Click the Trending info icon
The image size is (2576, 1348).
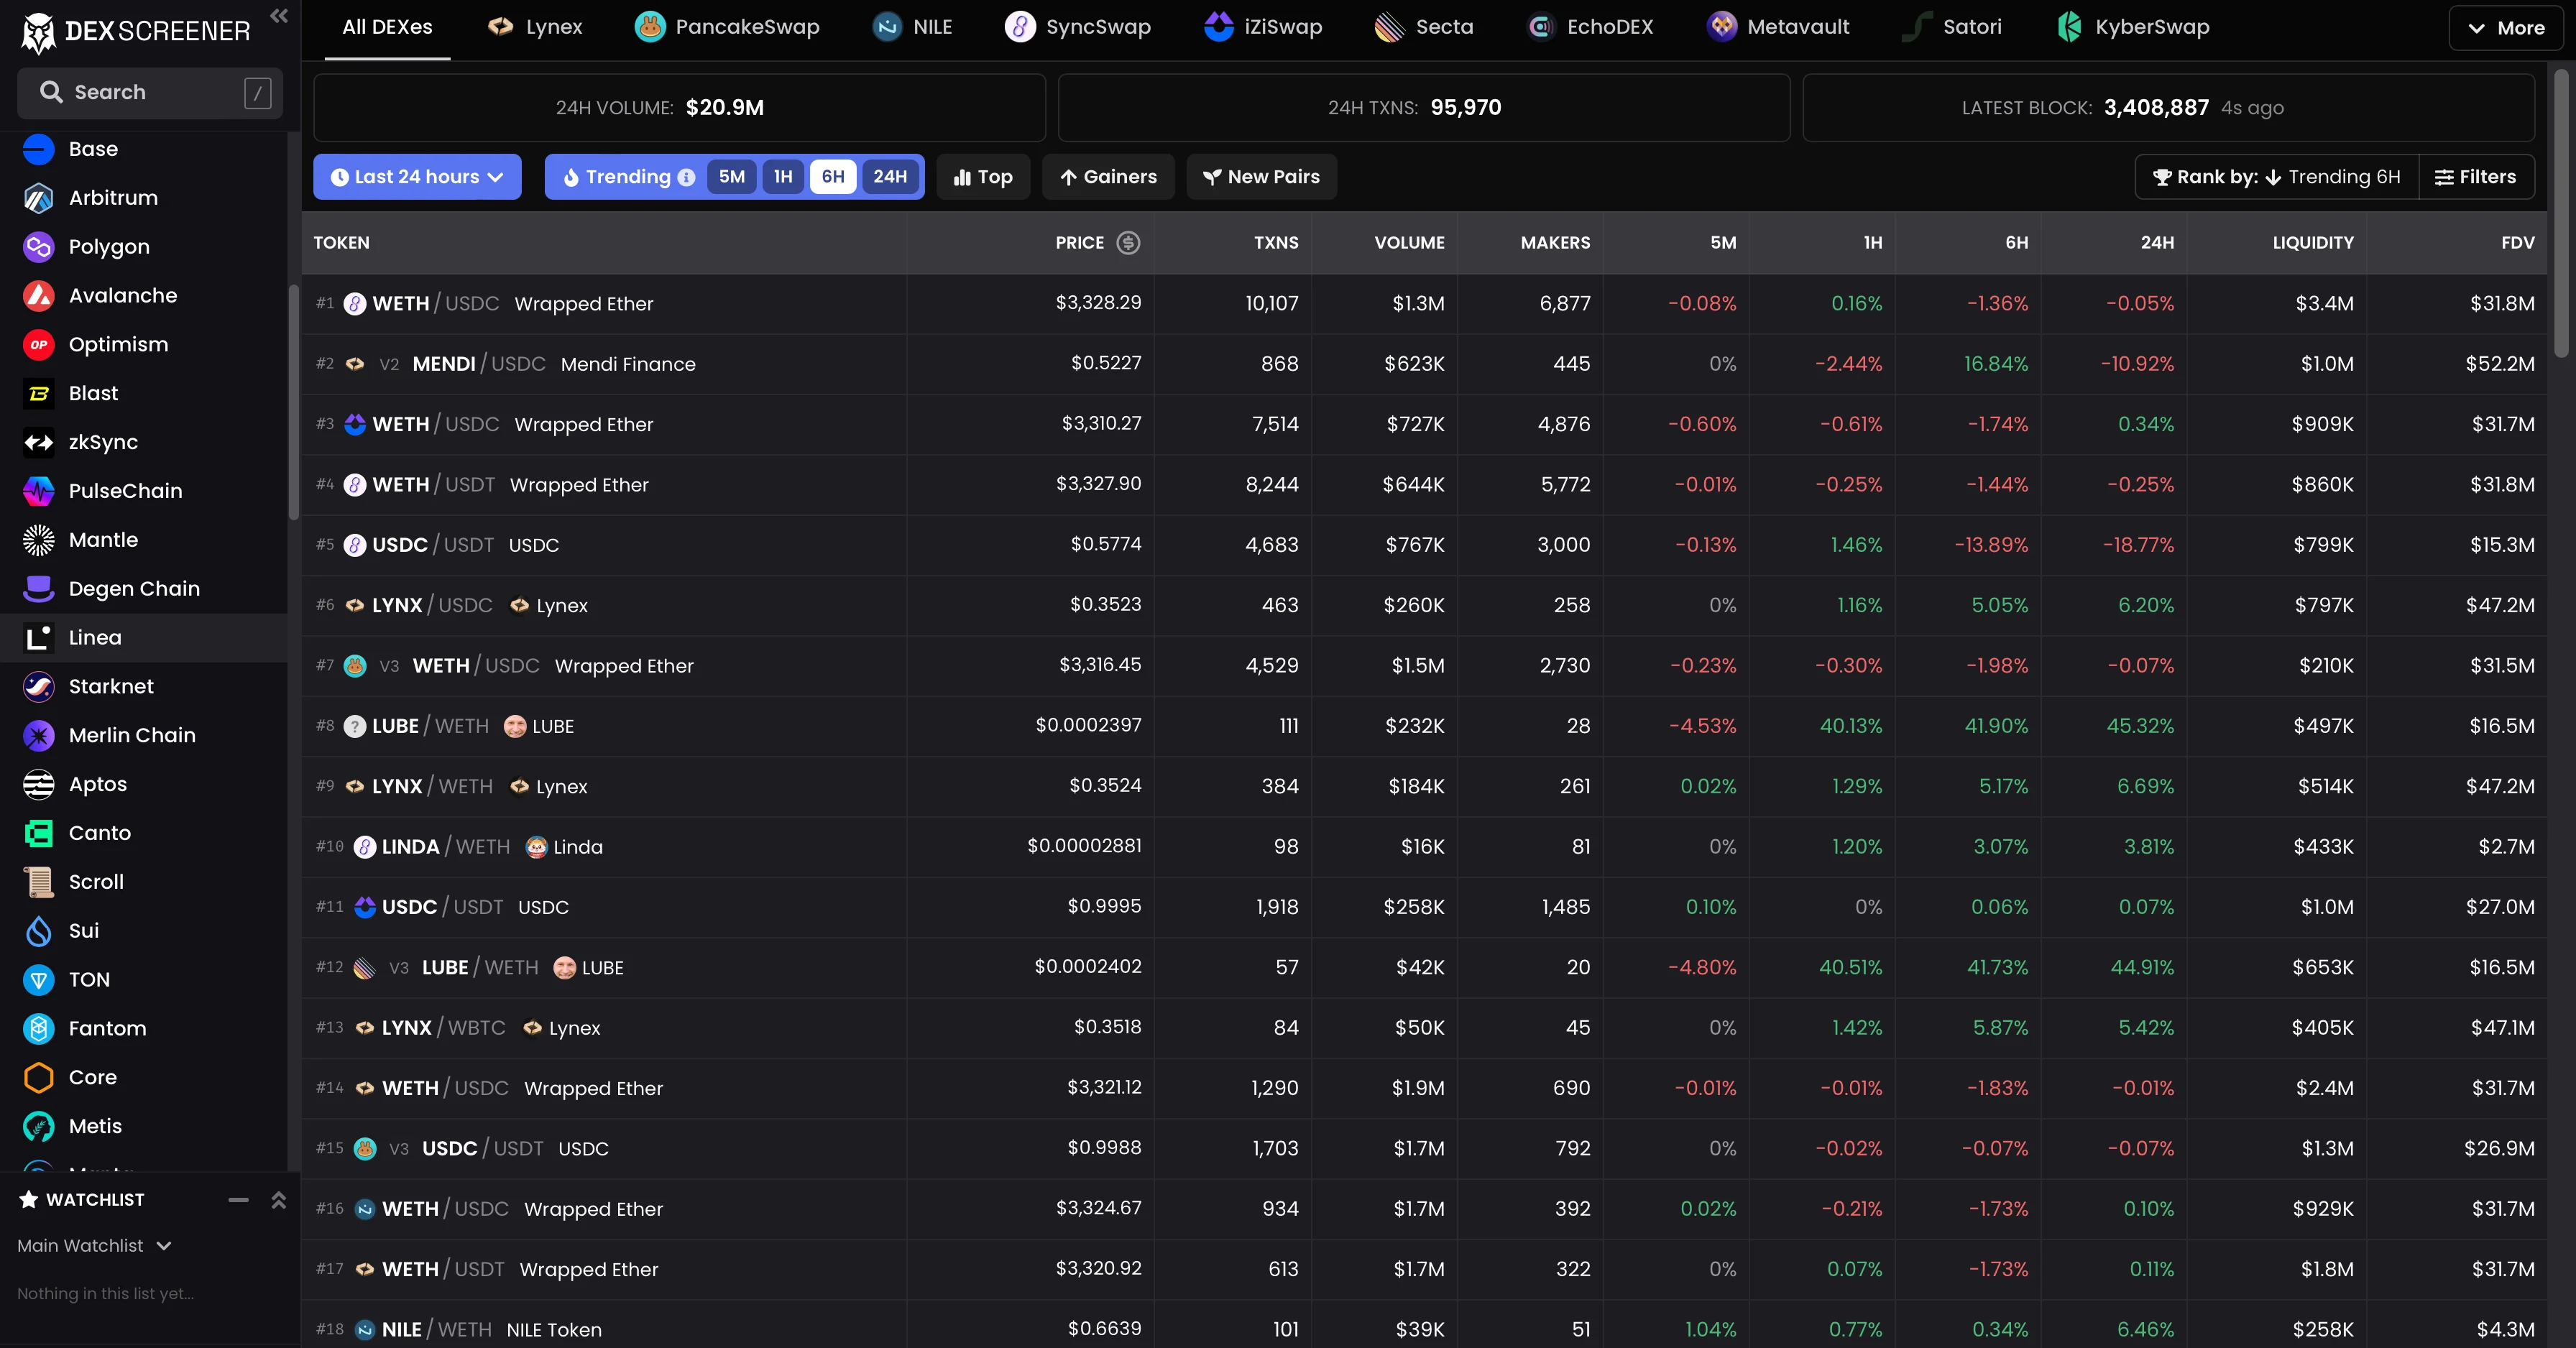[x=686, y=177]
